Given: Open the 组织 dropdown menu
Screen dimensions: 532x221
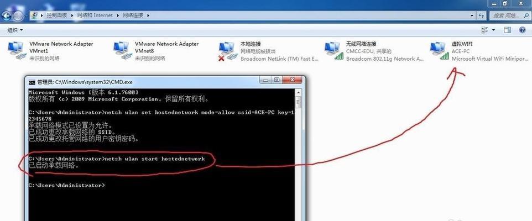Looking at the screenshot, I should (x=15, y=30).
